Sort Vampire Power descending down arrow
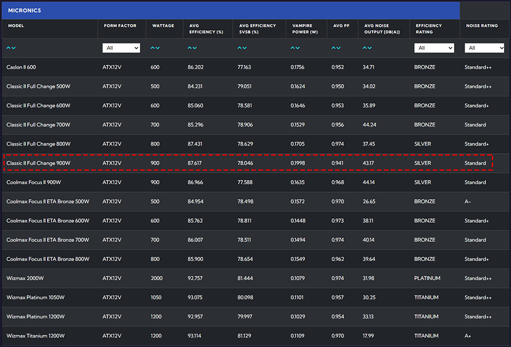Viewport: 511px width, 347px height. 297,48
